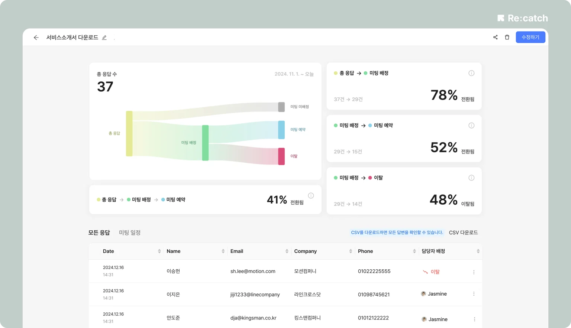The width and height of the screenshot is (571, 328).
Task: Click email dja@kingsman.co.kr
Action: point(253,318)
